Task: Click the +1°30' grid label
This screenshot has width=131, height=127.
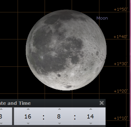Action: click(x=121, y=64)
